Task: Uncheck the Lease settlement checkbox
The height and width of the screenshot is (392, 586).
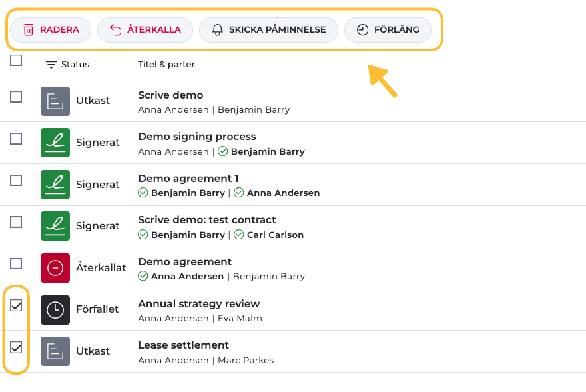Action: point(16,347)
